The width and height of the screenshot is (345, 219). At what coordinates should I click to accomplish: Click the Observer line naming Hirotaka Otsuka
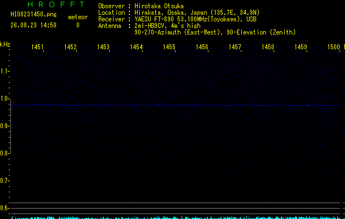click(141, 6)
